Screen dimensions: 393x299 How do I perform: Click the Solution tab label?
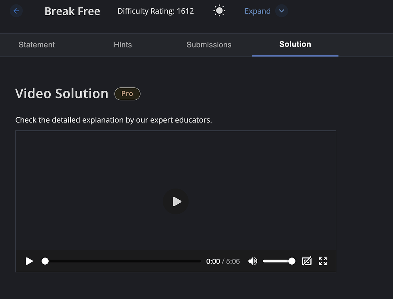click(x=295, y=44)
